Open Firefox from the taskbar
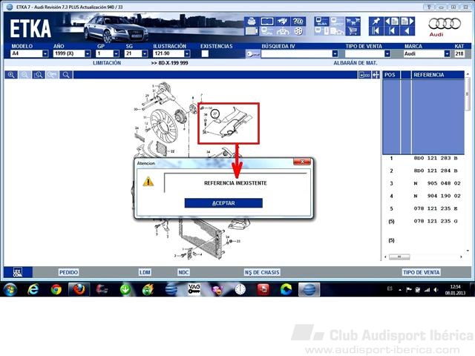 click(x=79, y=290)
